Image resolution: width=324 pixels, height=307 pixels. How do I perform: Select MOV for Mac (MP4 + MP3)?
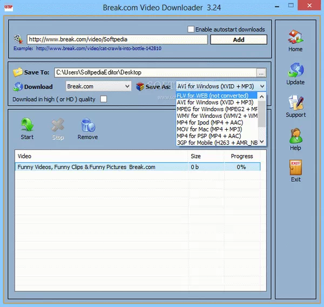[217, 129]
